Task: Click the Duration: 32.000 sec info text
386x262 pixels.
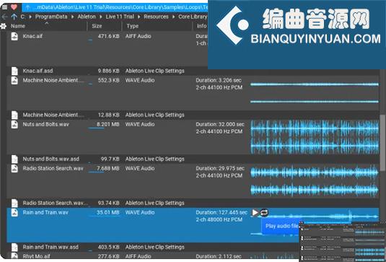Action: (x=220, y=124)
